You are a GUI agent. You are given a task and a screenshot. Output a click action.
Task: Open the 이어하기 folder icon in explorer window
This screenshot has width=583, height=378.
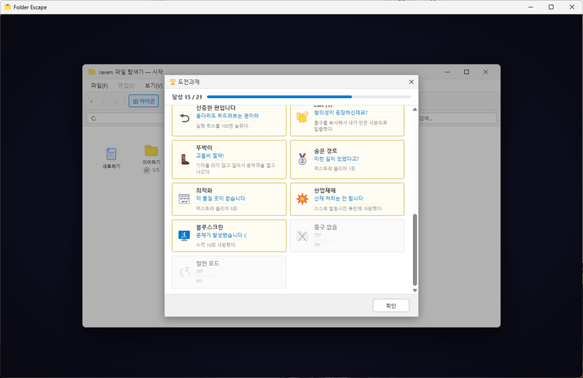[x=152, y=151]
